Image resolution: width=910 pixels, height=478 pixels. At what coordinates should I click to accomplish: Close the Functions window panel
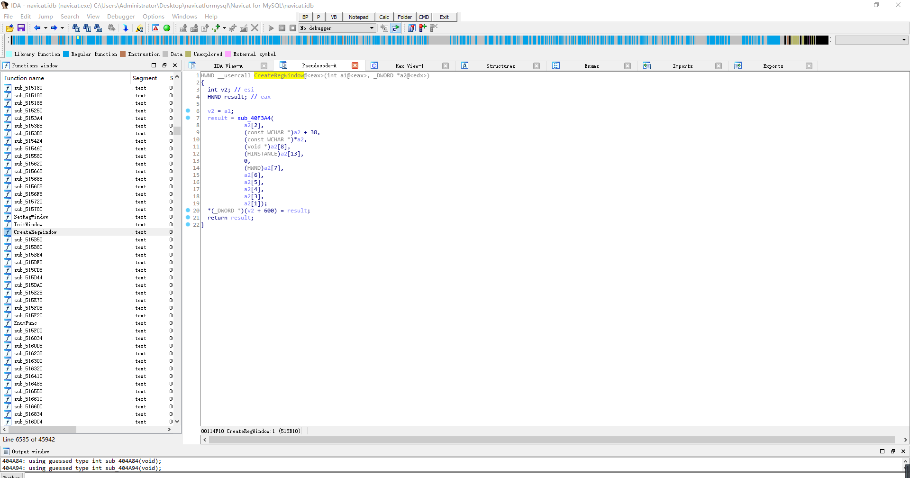[x=175, y=65]
